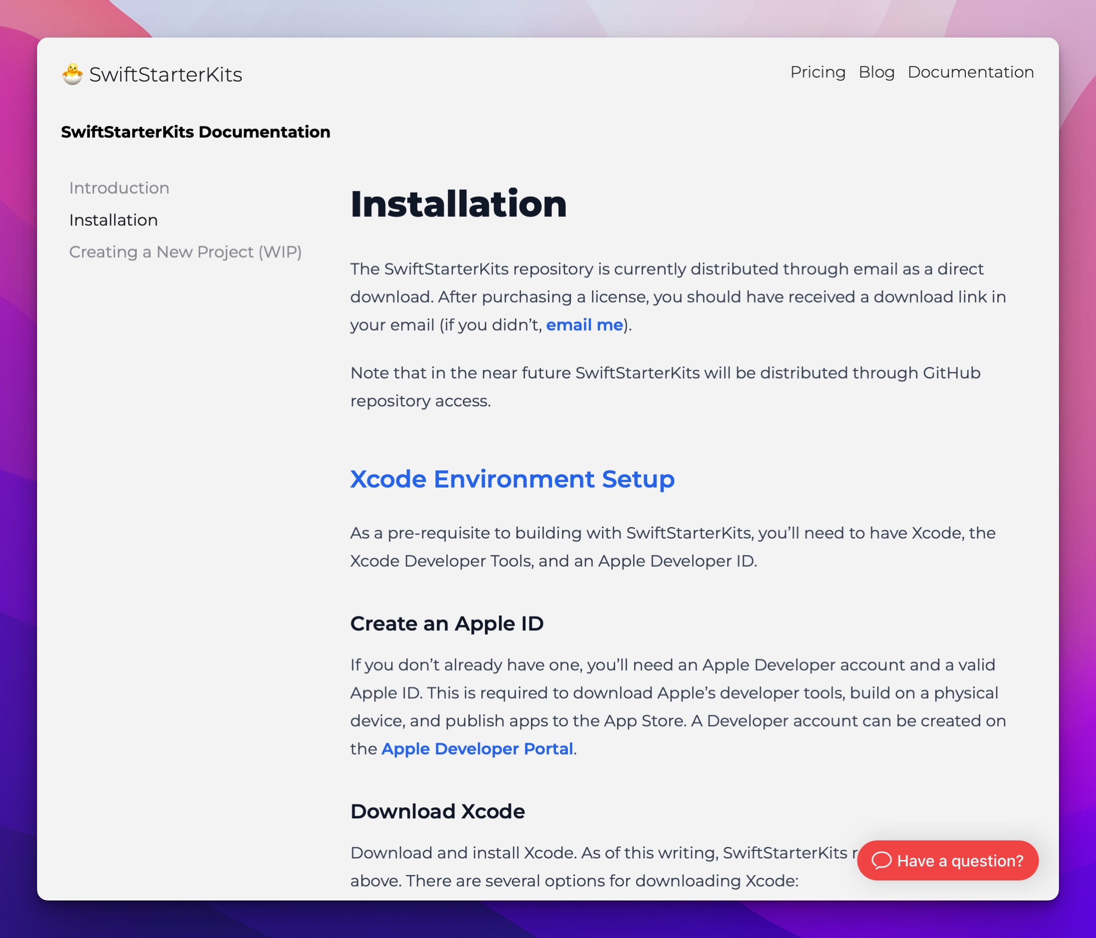This screenshot has width=1096, height=938.
Task: Open the Pricing page
Action: click(818, 73)
